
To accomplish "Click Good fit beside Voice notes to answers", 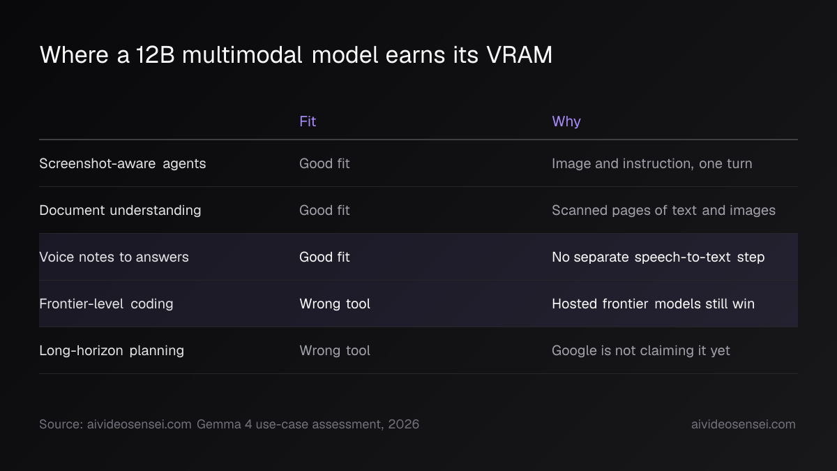I will (324, 257).
